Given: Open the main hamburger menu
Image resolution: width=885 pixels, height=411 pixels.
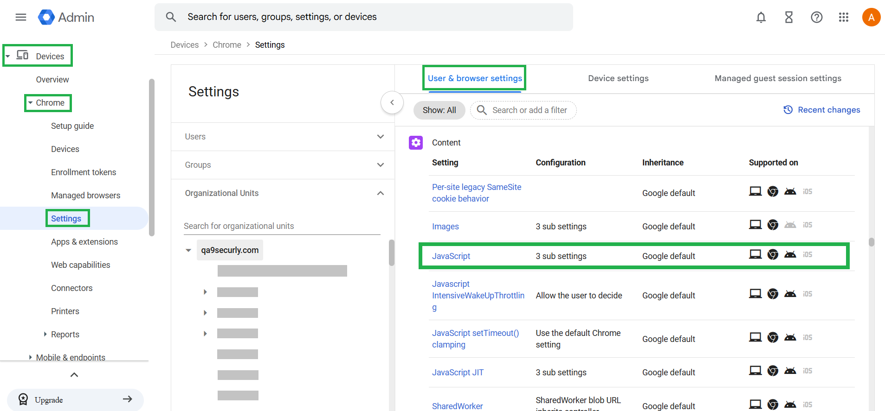Looking at the screenshot, I should pyautogui.click(x=21, y=17).
